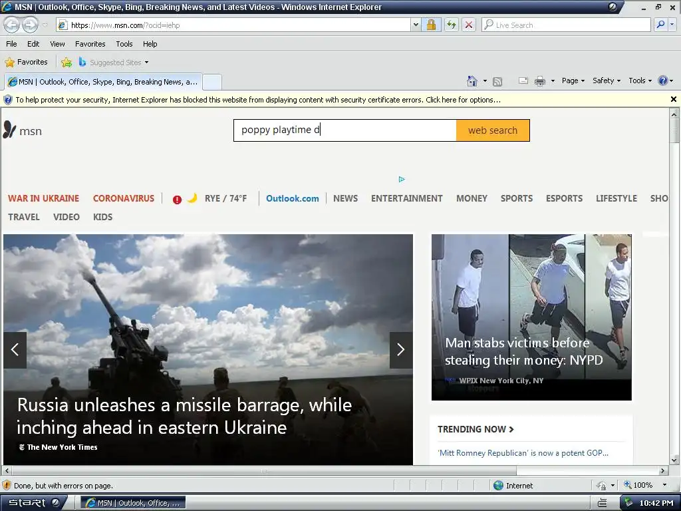
Task: Click the browser Back arrow button
Action: click(12, 25)
